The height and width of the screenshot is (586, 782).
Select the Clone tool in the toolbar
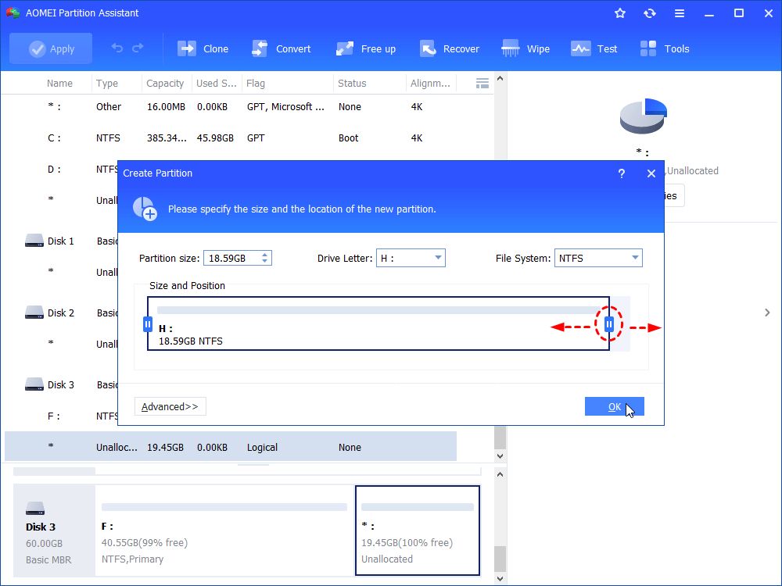[203, 48]
